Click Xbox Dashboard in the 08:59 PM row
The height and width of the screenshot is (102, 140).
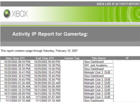pos(98,62)
